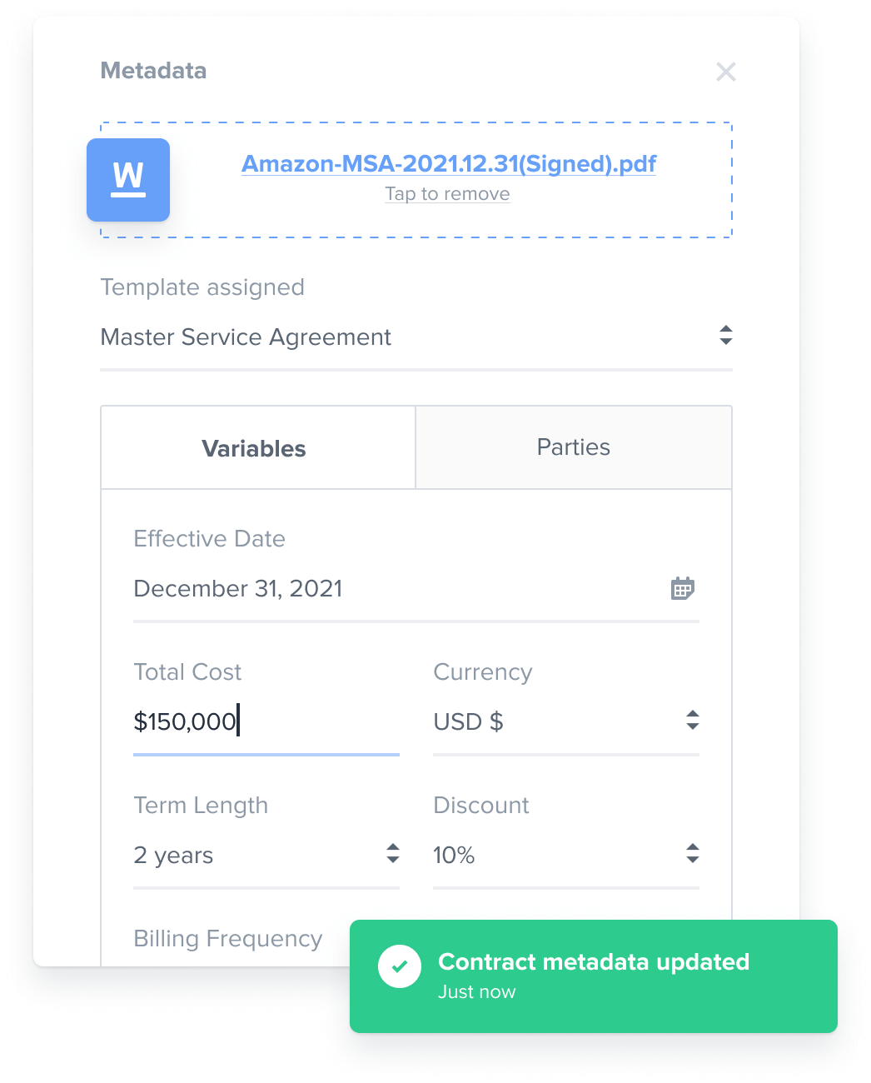
Task: Click Tap to remove link
Action: [x=447, y=194]
